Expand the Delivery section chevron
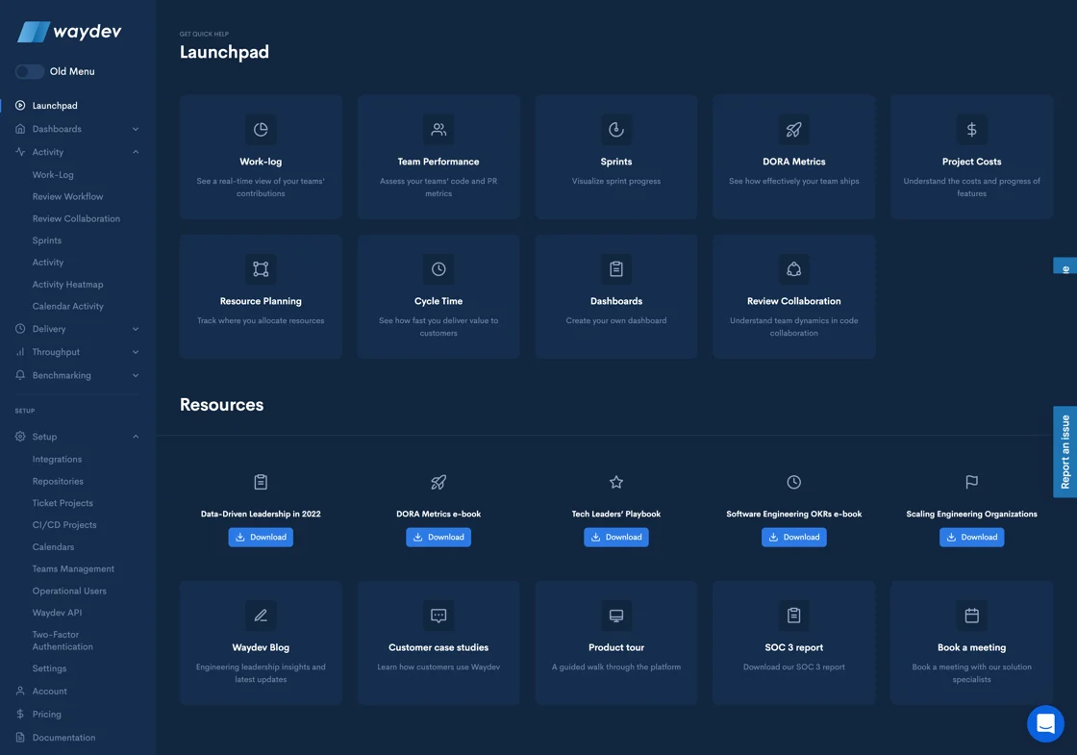This screenshot has height=755, width=1077. pos(136,328)
